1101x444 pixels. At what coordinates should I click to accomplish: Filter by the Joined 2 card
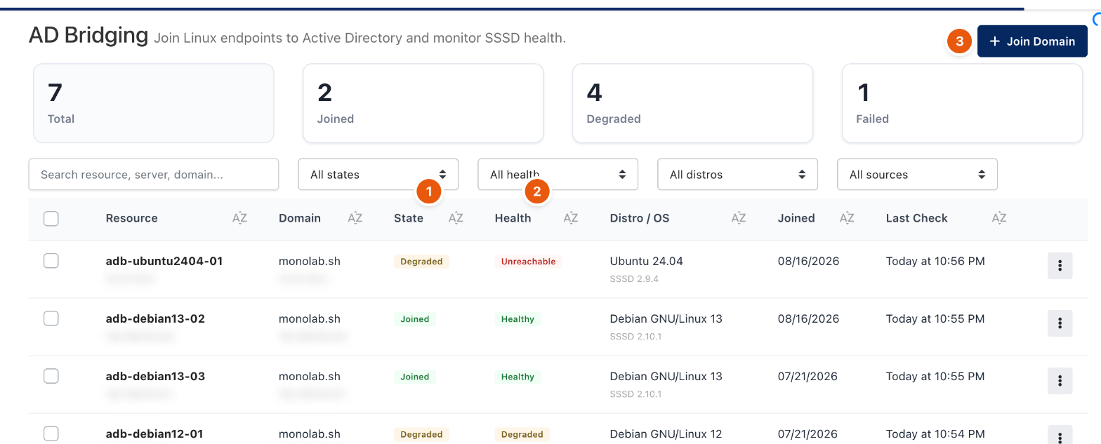pyautogui.click(x=423, y=103)
